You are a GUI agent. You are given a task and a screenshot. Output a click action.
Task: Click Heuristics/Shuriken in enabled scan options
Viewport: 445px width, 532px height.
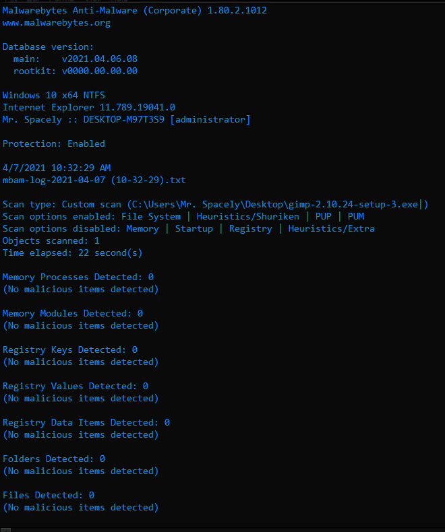pos(248,216)
